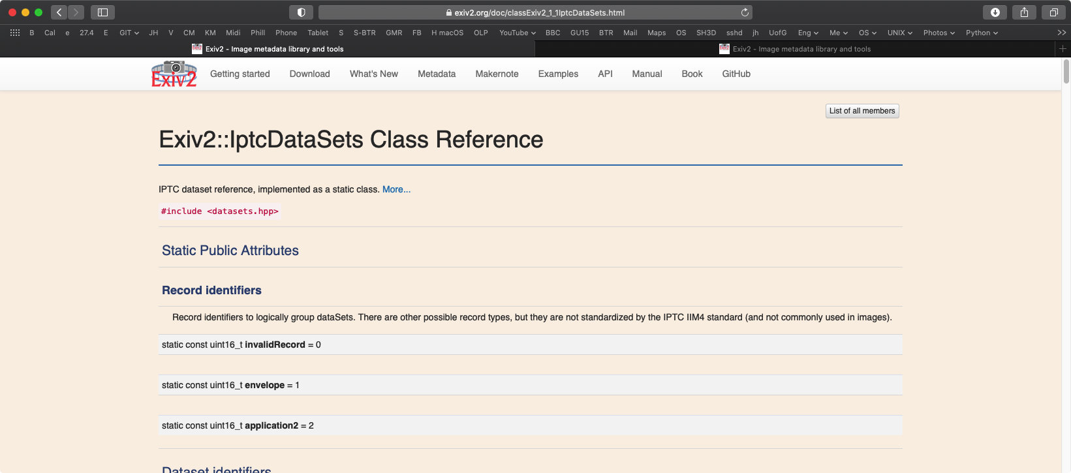Click the application2 member
This screenshot has height=473, width=1071.
pyautogui.click(x=272, y=425)
